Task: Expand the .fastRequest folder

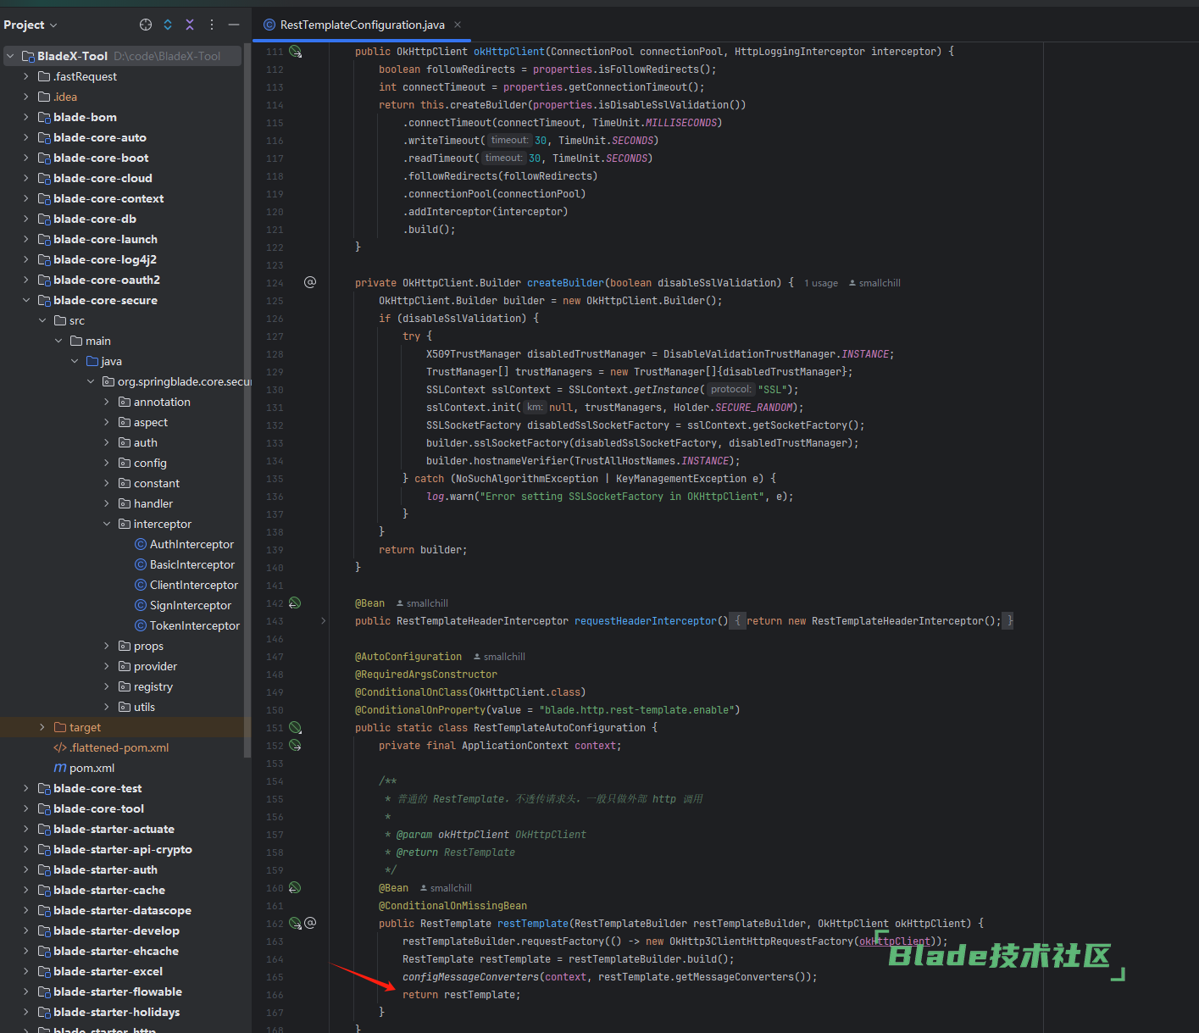Action: (x=26, y=76)
